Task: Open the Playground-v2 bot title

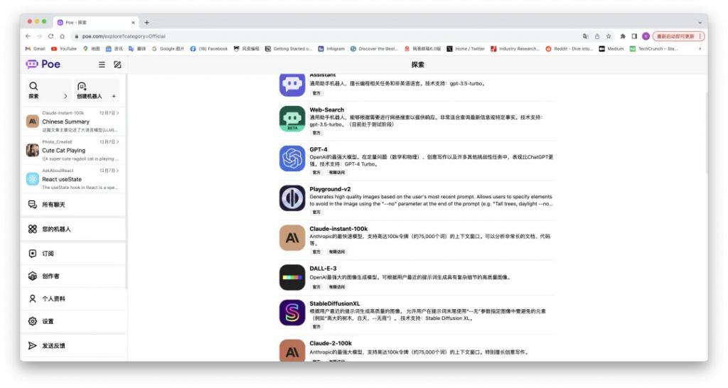Action: 330,189
